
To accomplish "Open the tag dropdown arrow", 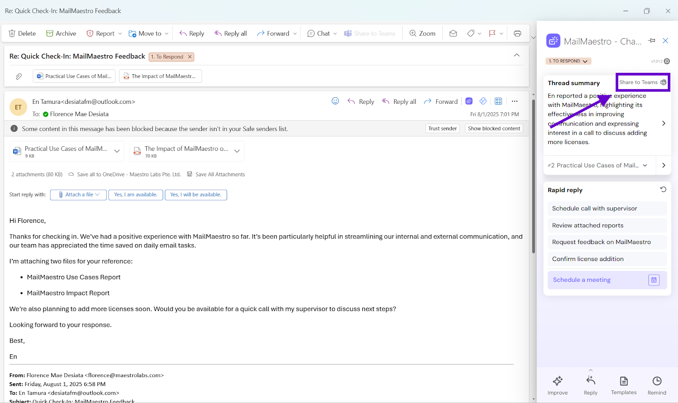I will [479, 33].
